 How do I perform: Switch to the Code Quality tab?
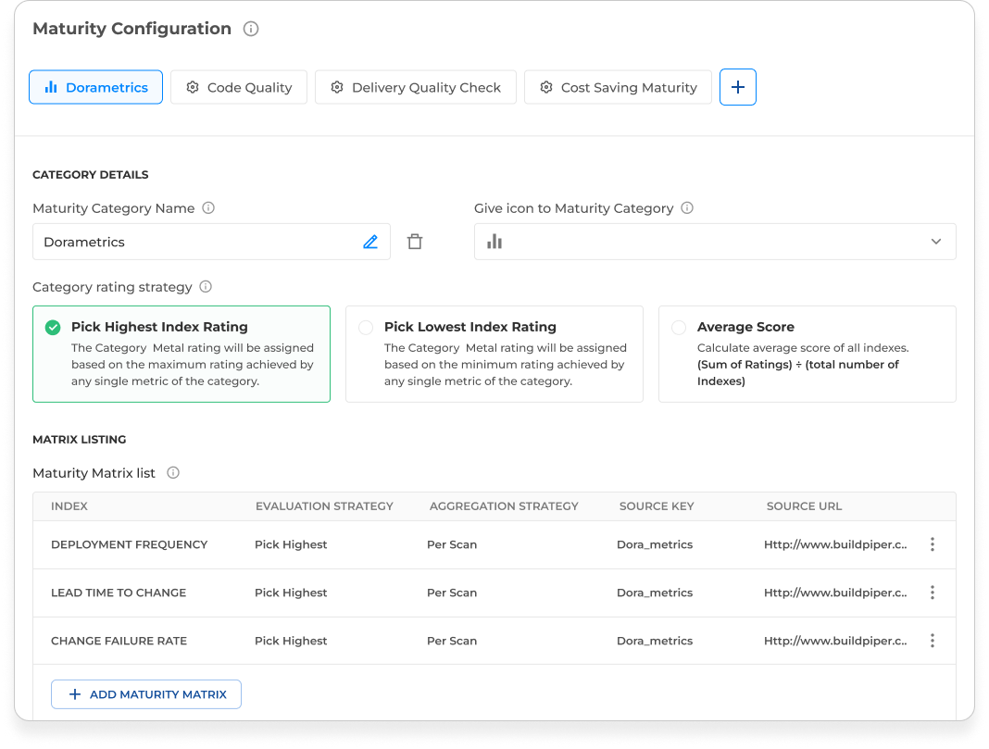239,87
